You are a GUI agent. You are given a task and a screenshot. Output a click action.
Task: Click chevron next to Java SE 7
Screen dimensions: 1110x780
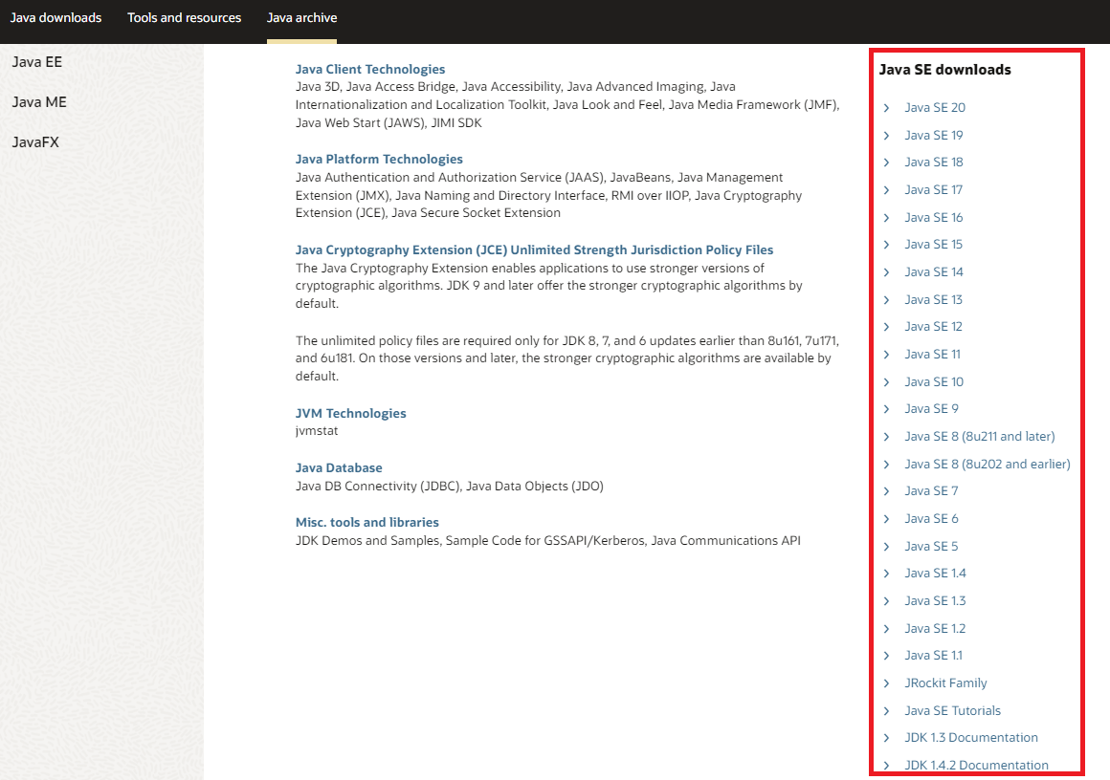tap(886, 490)
